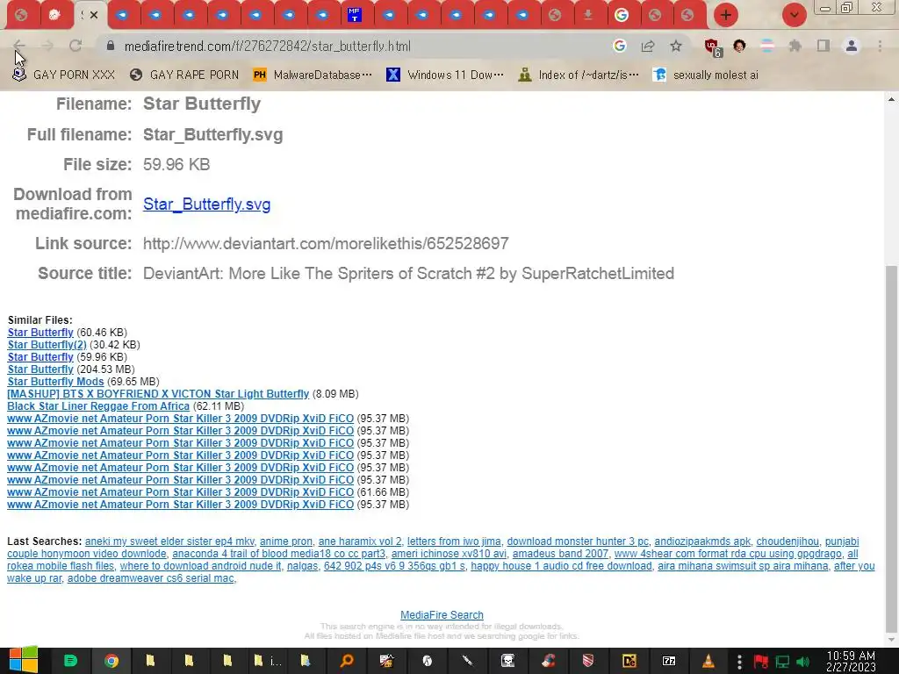
Task: Open the site lock info icon
Action: [x=111, y=46]
